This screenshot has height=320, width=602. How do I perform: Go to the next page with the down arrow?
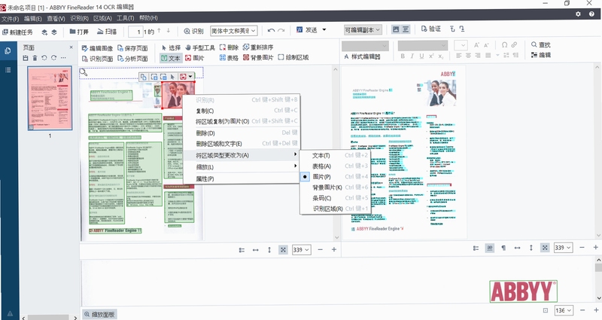tap(168, 31)
